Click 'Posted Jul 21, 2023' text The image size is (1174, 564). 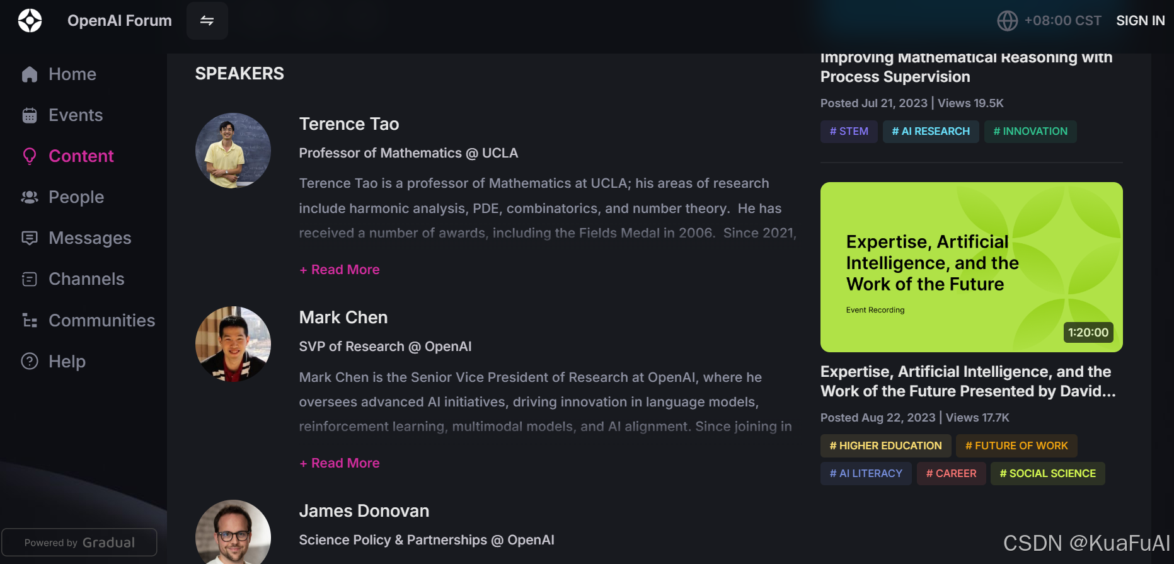pos(873,103)
